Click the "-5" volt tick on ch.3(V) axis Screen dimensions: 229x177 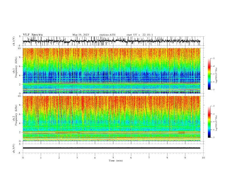[20, 153]
